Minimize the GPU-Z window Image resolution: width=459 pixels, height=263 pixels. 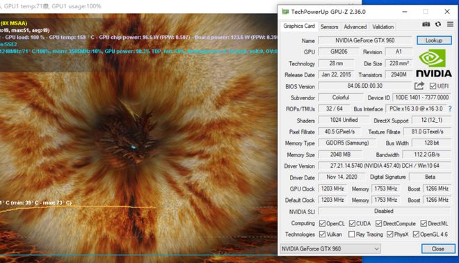pos(405,12)
